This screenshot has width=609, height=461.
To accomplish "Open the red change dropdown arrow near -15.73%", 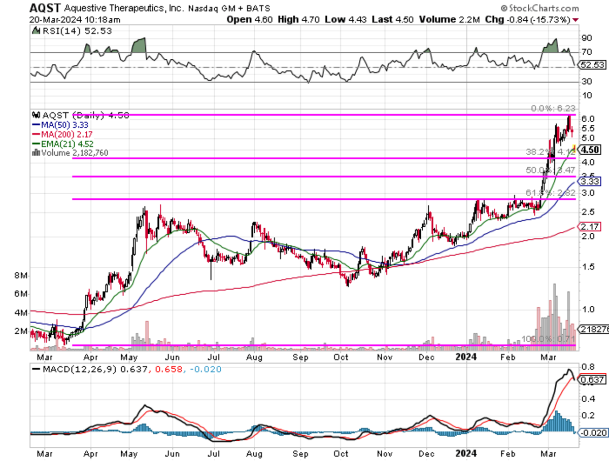I will (576, 20).
